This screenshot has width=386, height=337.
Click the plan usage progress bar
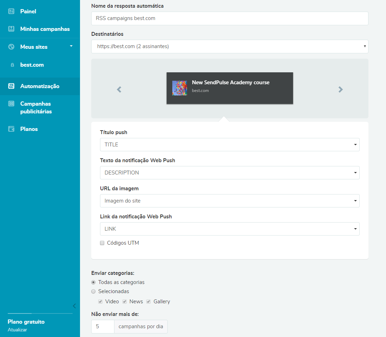(40, 313)
